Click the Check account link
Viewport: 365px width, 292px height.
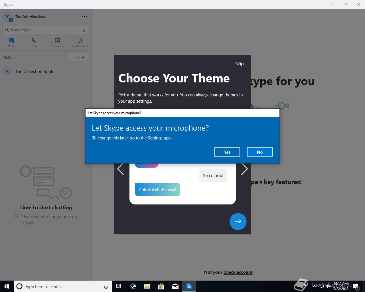[x=238, y=272]
